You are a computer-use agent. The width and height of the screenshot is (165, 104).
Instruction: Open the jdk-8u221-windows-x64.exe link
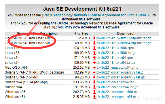[117, 97]
